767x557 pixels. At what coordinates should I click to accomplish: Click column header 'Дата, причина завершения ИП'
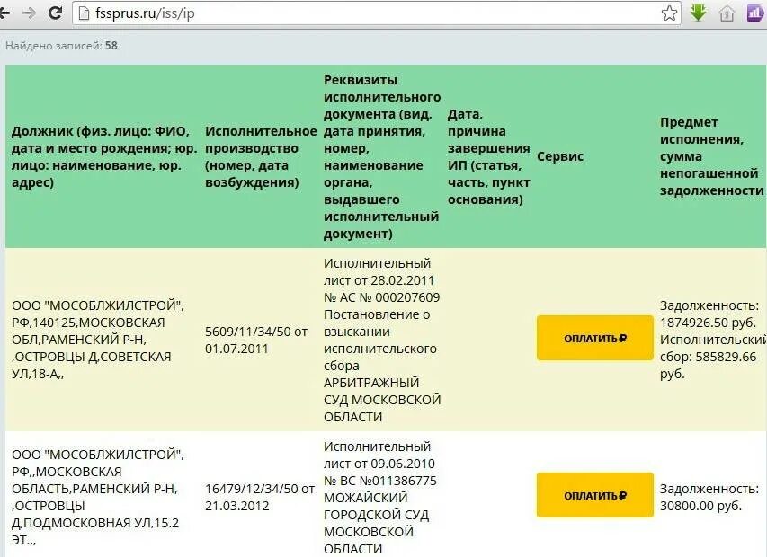488,157
